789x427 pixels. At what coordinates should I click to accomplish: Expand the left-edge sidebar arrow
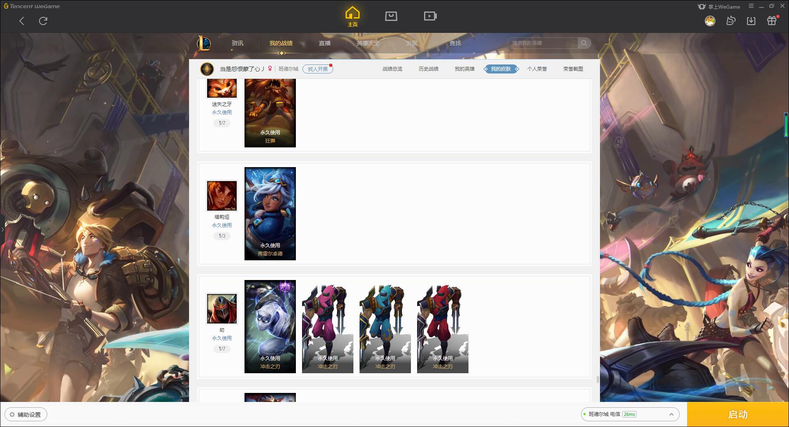pyautogui.click(x=2, y=229)
